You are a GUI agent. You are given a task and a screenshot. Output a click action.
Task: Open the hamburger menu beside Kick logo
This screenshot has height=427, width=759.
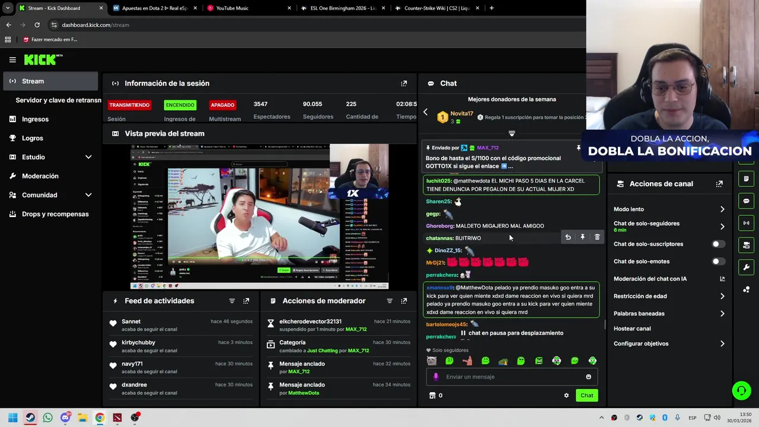[12, 59]
